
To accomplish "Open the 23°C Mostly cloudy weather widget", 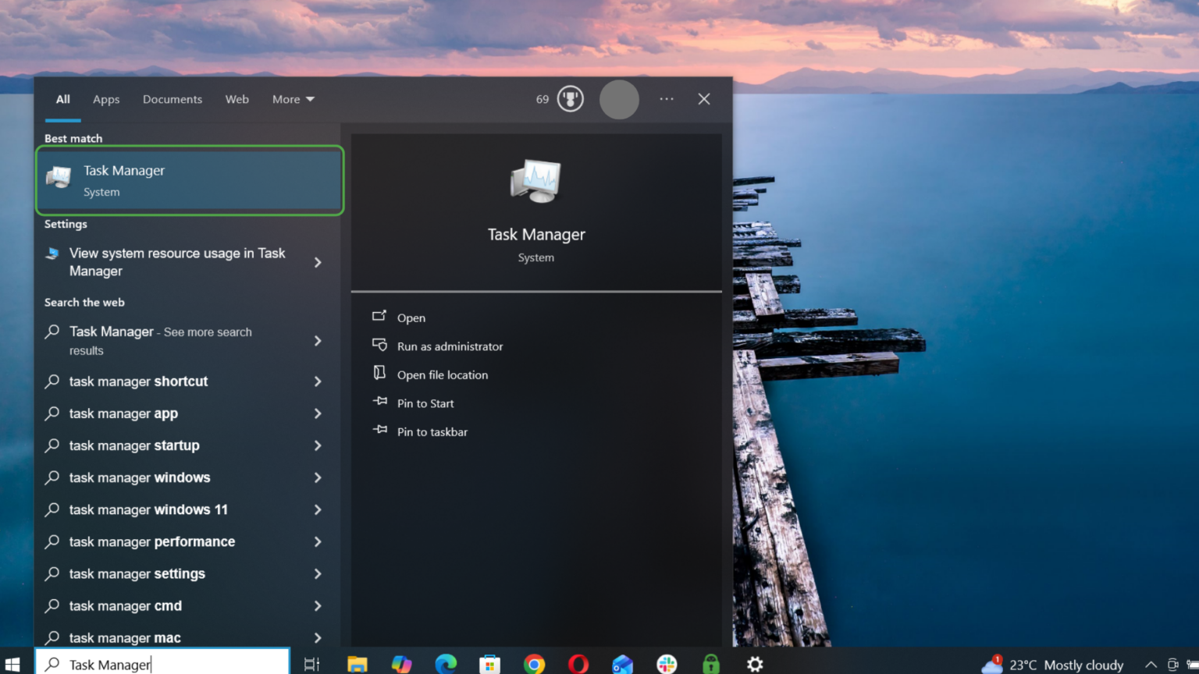I will point(1053,665).
